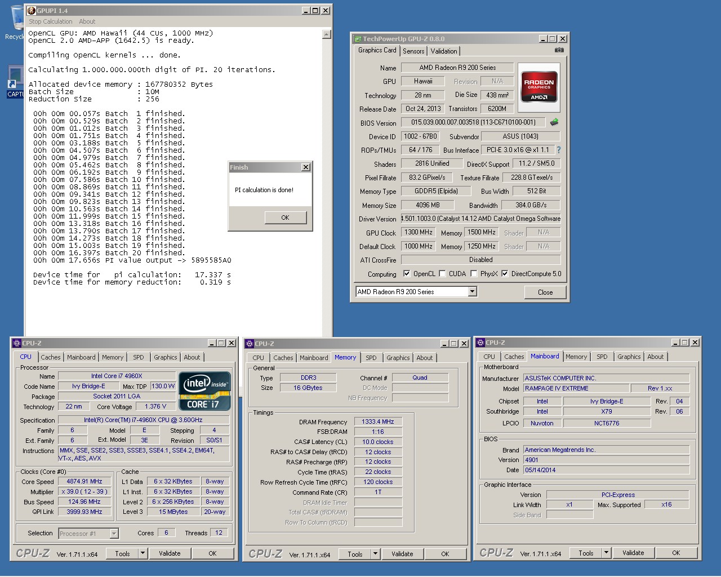The image size is (721, 577).
Task: Click the CPU-Z Memory window title icon
Action: (249, 344)
